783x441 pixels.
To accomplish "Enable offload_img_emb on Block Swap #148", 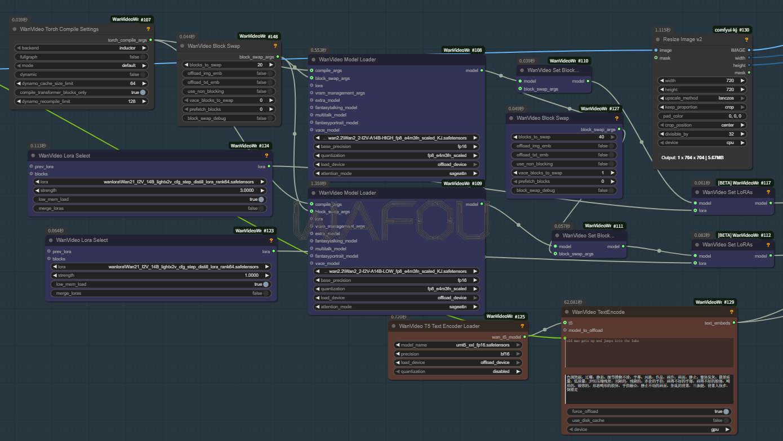I will click(x=229, y=73).
